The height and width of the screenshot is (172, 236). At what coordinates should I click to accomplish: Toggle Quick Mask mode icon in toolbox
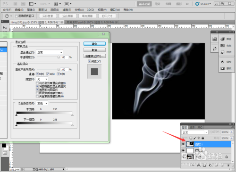[x=5, y=153]
